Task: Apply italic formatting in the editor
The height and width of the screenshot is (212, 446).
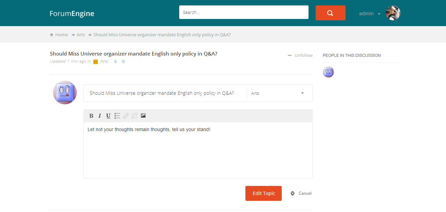Action: (100, 116)
